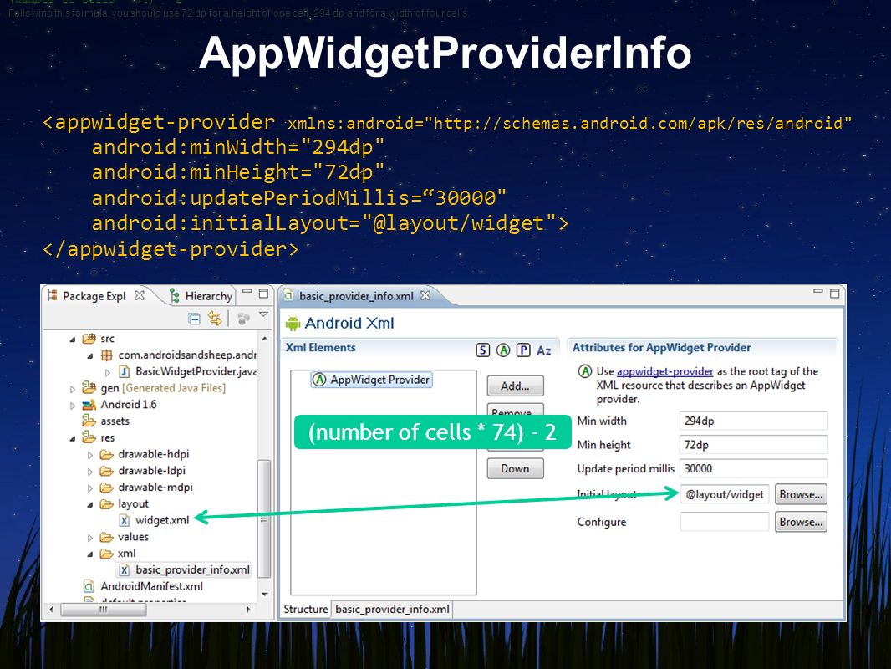This screenshot has height=669, width=891.
Task: Collapse the res folder
Action: tap(72, 438)
